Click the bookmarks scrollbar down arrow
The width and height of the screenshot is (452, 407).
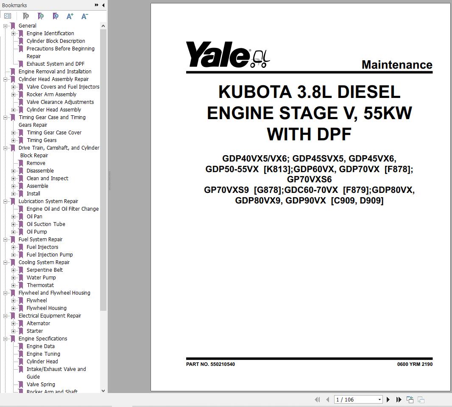click(x=103, y=391)
